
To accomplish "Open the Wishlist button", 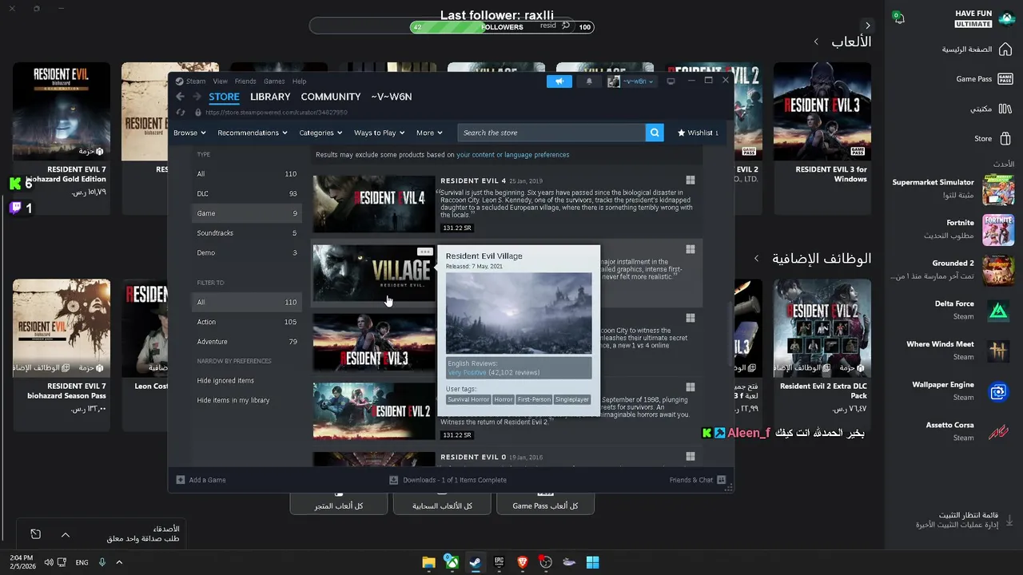I will (x=698, y=133).
